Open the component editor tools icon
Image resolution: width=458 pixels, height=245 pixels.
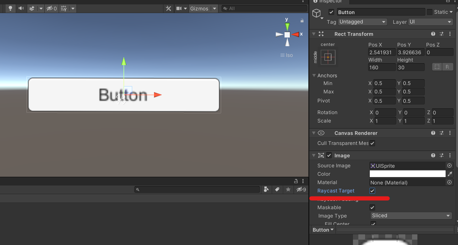[x=168, y=8]
